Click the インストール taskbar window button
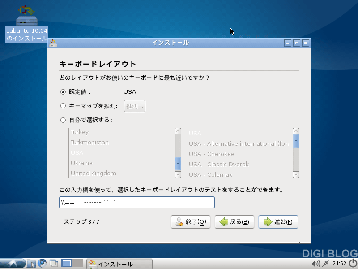358x269 pixels. pos(119,264)
